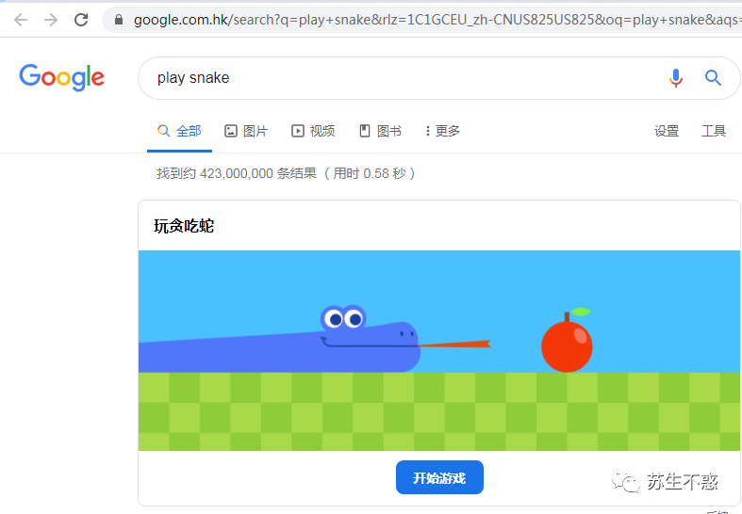Viewport: 742px width, 514px height.
Task: Expand the 更多 search options menu
Action: (442, 131)
